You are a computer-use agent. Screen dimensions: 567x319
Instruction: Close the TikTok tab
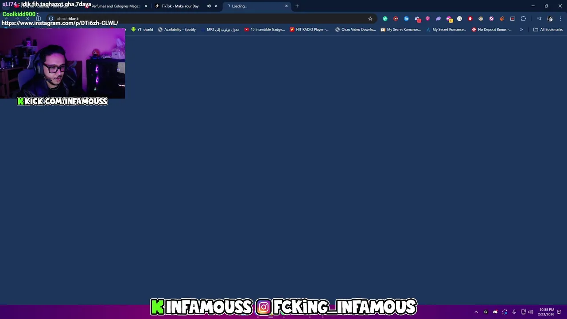click(216, 6)
